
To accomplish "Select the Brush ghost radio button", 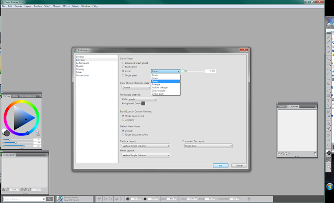I will (x=123, y=67).
